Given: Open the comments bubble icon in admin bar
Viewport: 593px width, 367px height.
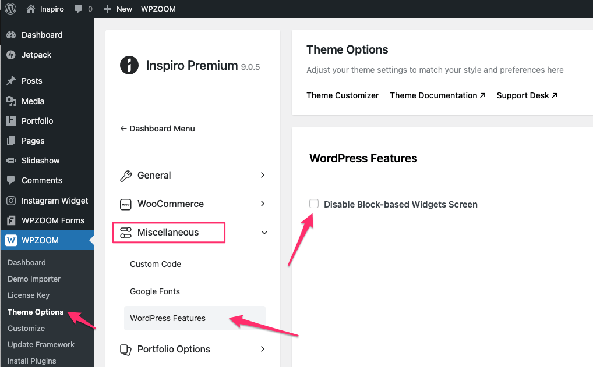Looking at the screenshot, I should coord(79,9).
